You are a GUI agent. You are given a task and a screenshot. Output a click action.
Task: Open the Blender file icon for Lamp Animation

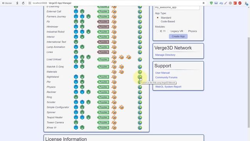coord(114,47)
